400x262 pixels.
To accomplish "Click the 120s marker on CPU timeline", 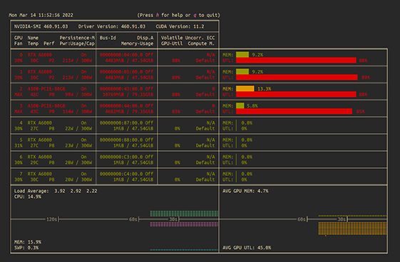I will [x=51, y=219].
